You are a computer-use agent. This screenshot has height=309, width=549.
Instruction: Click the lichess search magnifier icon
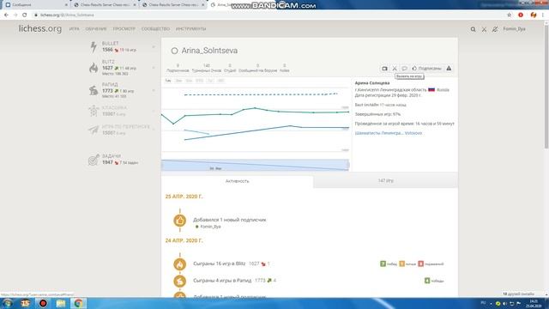473,29
